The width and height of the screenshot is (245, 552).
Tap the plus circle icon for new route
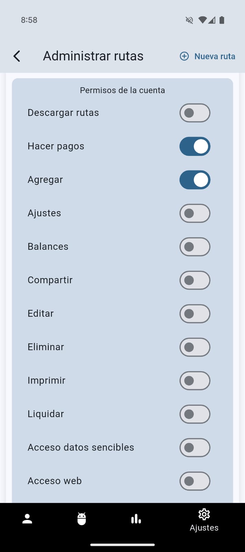pyautogui.click(x=184, y=56)
